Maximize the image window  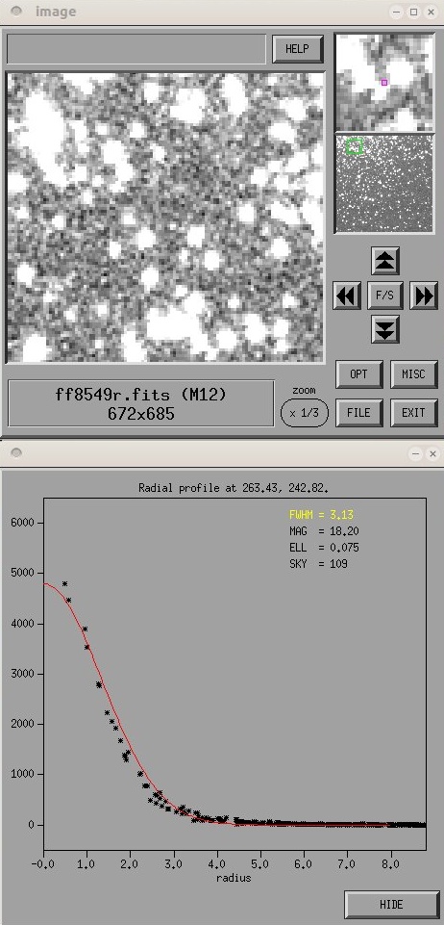(x=414, y=12)
